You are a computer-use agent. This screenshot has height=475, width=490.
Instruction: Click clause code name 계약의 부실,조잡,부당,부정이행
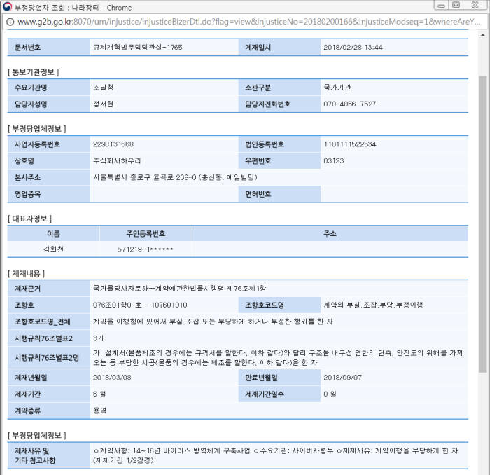tap(373, 305)
